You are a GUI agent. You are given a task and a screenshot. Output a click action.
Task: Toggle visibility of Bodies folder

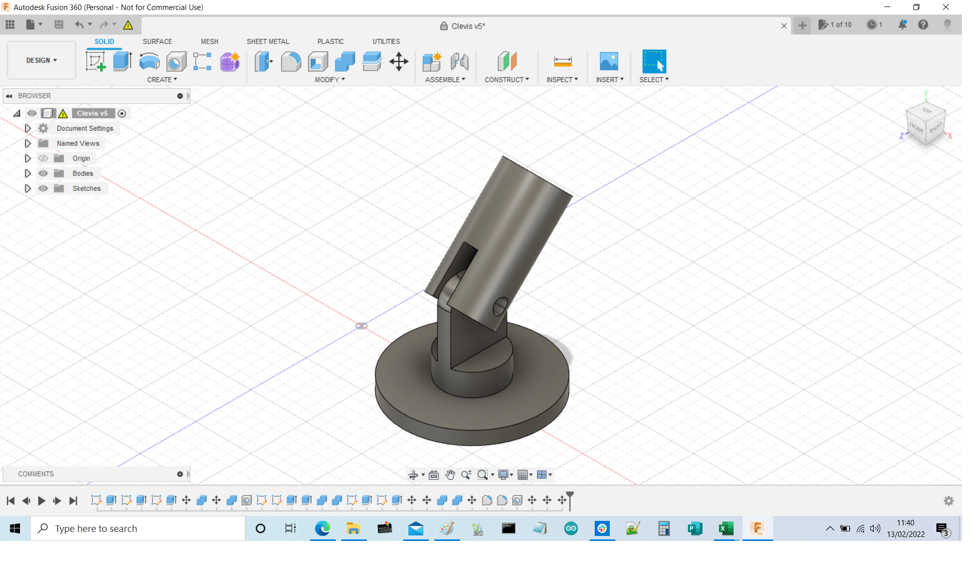coord(43,173)
